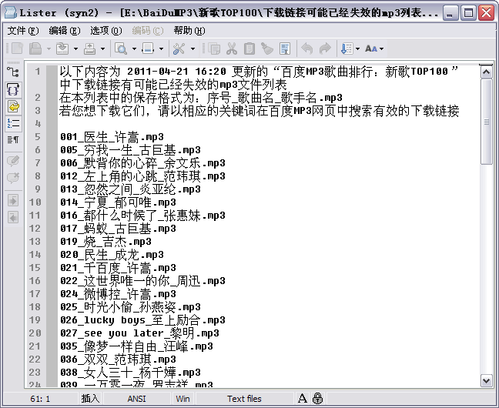Screen dimensions: 499x408
Task: Expand the sort icon dropdown arrow
Action: click(358, 49)
